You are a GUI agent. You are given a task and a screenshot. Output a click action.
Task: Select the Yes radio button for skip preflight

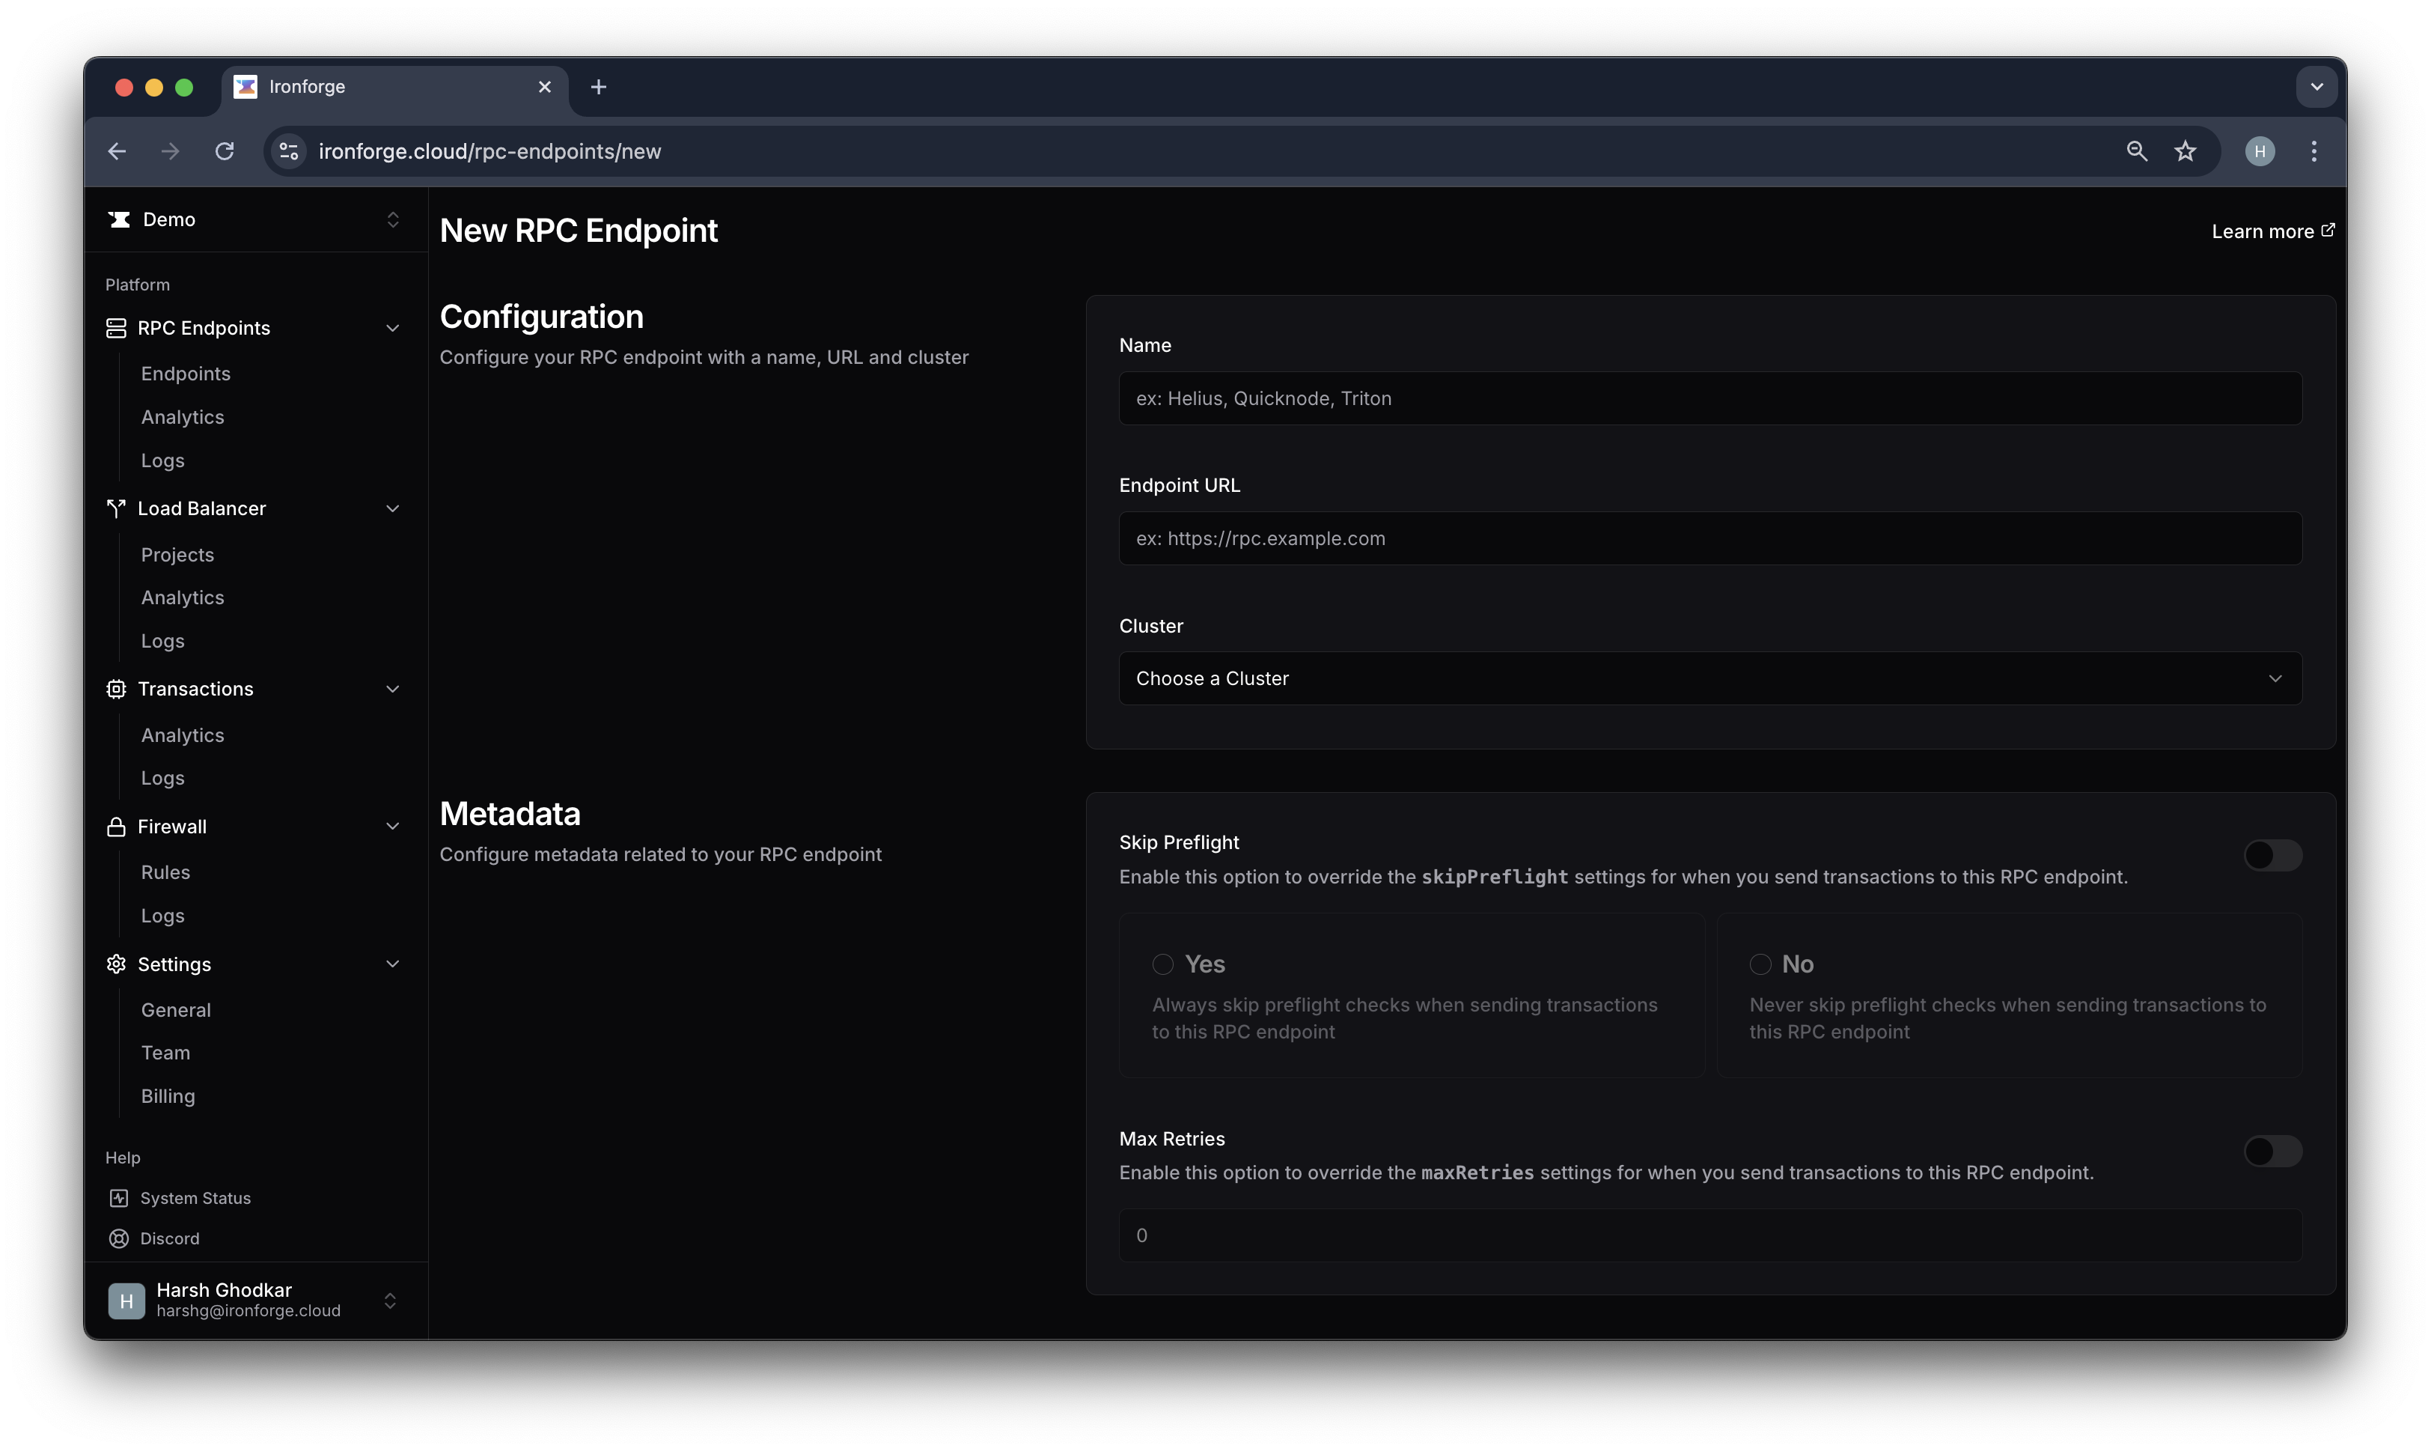1163,964
